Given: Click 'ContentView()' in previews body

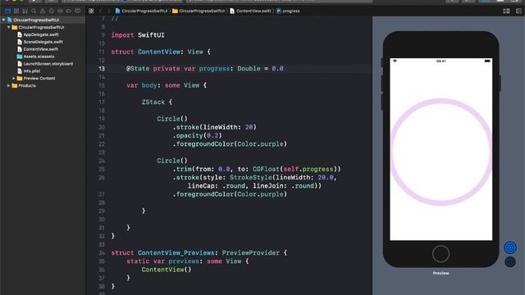Looking at the screenshot, I should click(x=166, y=270).
